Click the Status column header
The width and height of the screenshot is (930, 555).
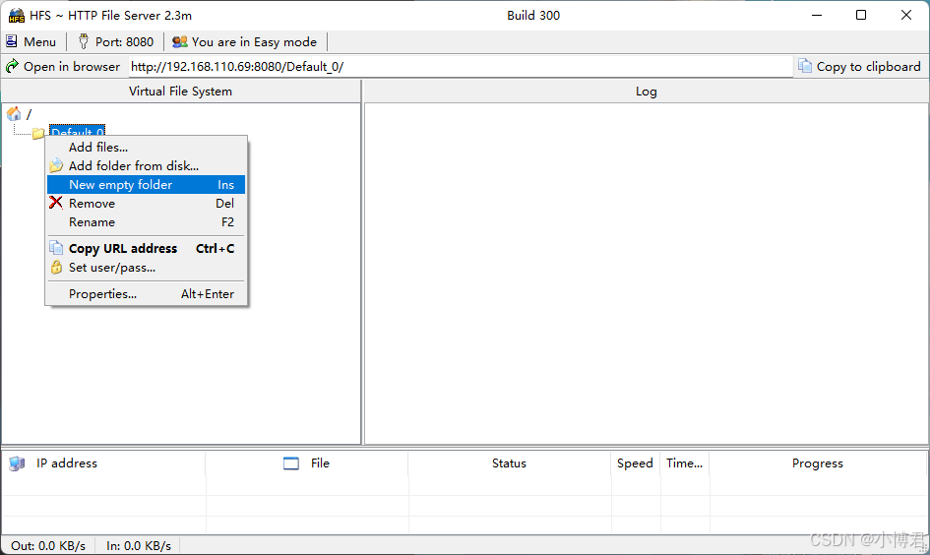coord(510,463)
